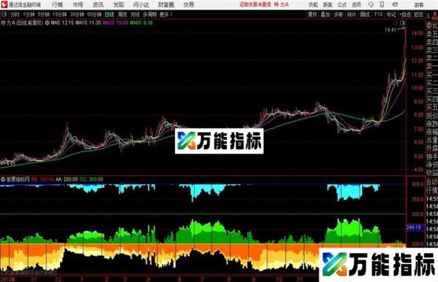Click the MA60: 8.38 value label
The image size is (438, 282).
pos(141,23)
